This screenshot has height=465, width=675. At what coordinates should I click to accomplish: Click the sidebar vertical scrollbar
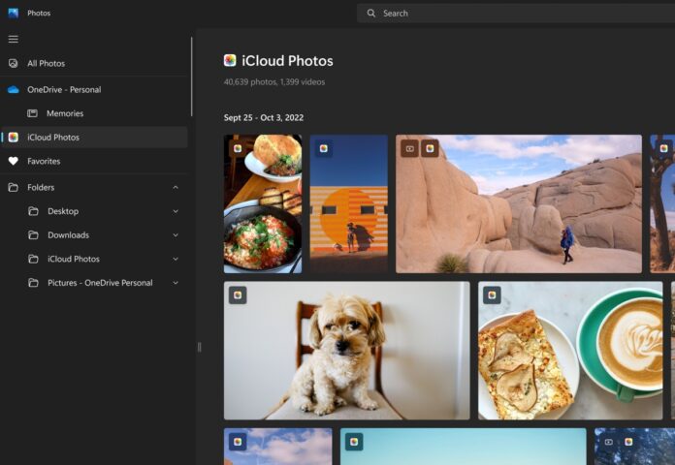[x=192, y=77]
